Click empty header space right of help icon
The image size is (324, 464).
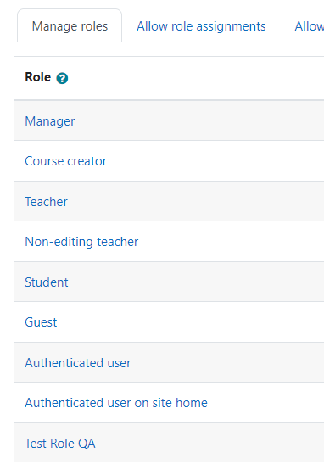[195, 78]
